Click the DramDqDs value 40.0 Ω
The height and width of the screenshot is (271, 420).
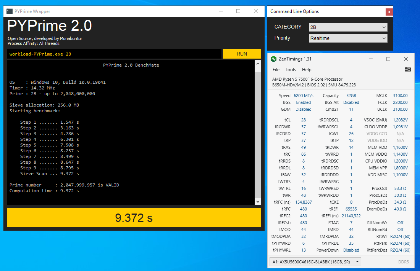[x=400, y=209]
